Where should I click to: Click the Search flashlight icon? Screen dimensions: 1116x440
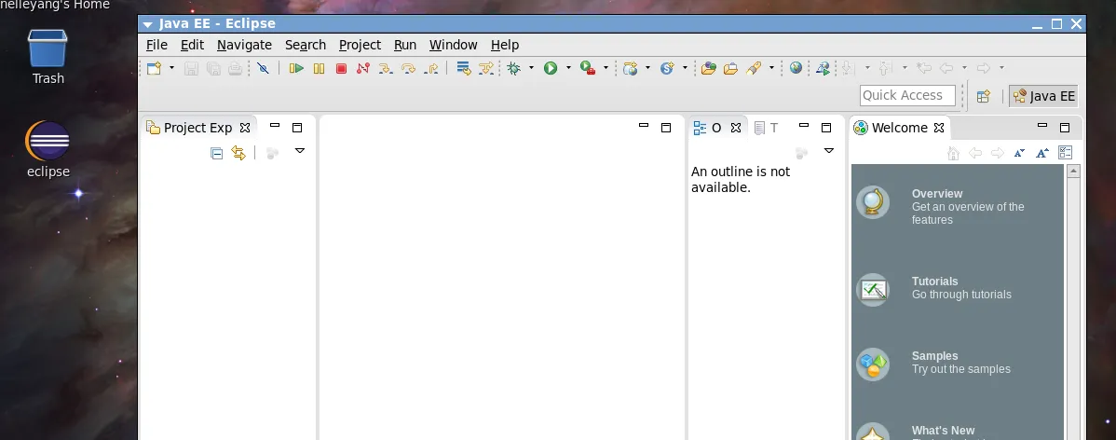point(754,68)
